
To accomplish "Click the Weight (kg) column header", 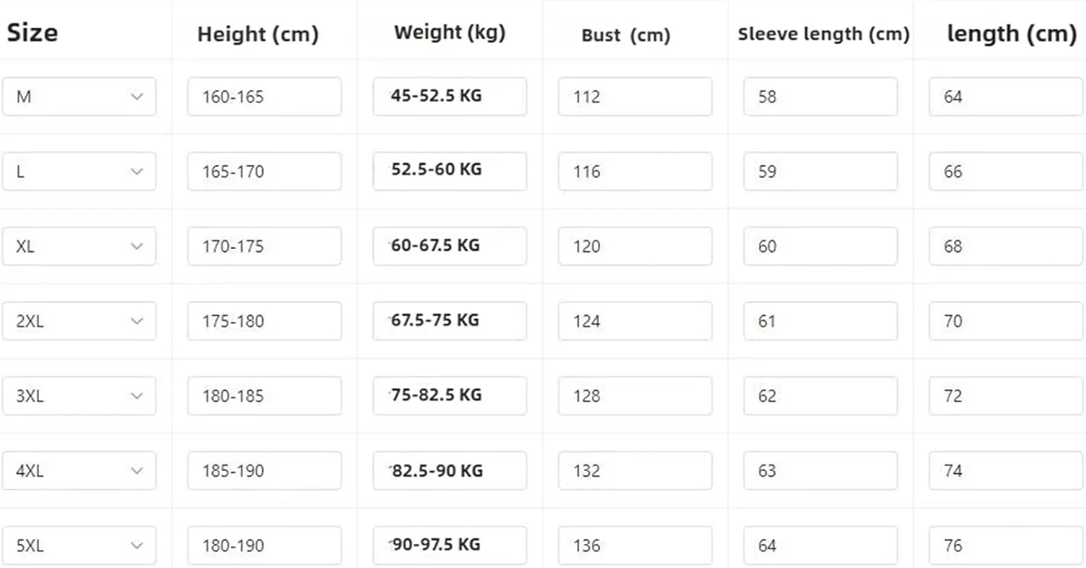I will [x=450, y=33].
